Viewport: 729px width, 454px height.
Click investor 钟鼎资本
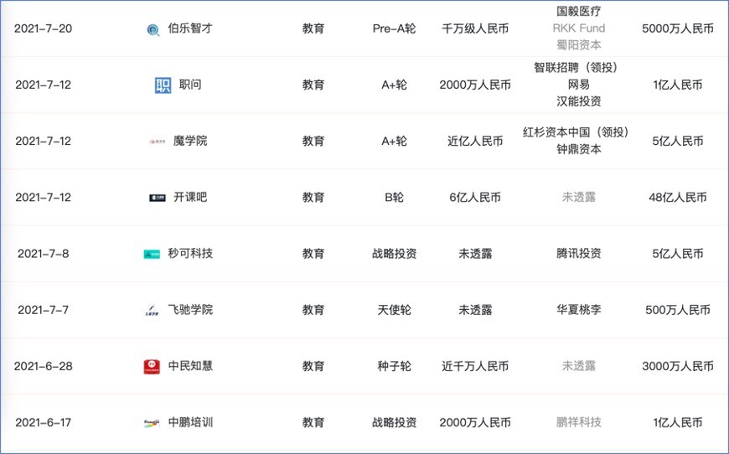click(579, 149)
